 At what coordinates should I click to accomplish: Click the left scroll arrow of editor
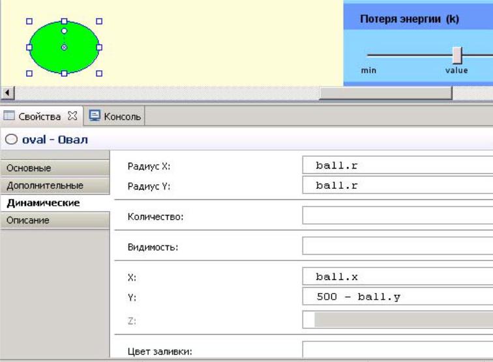[8, 93]
